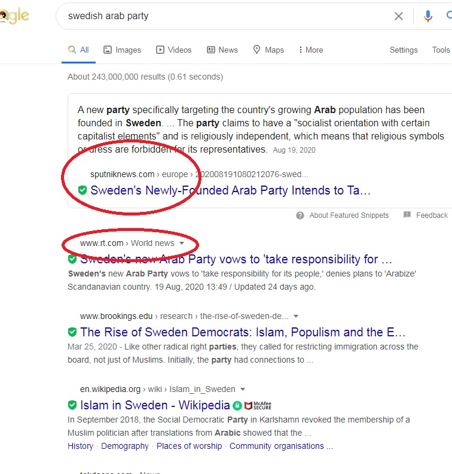Switch to Maps tab
Image resolution: width=452 pixels, height=474 pixels.
click(x=268, y=50)
